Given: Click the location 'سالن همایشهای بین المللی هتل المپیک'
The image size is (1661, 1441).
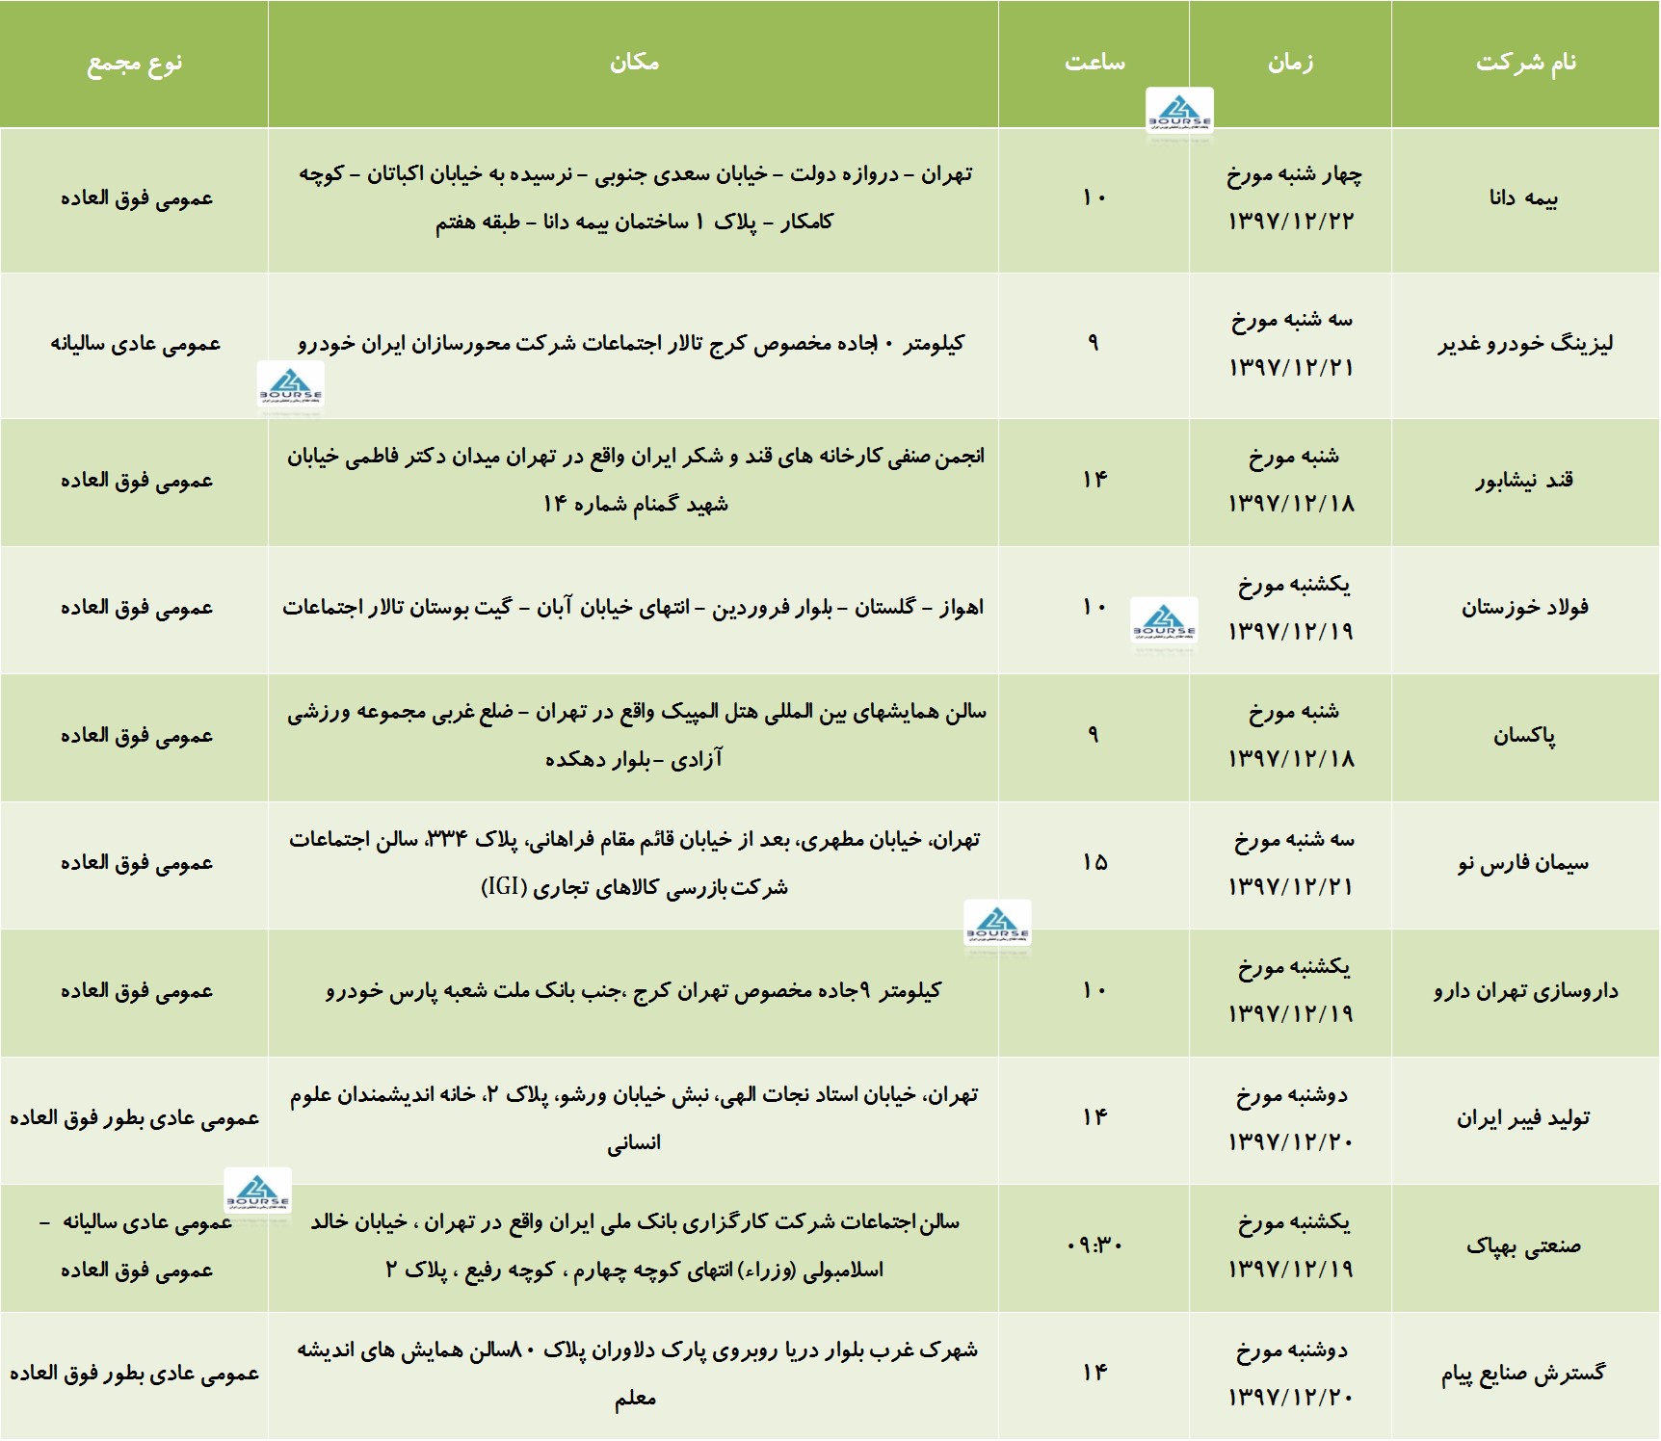Looking at the screenshot, I should [x=636, y=736].
